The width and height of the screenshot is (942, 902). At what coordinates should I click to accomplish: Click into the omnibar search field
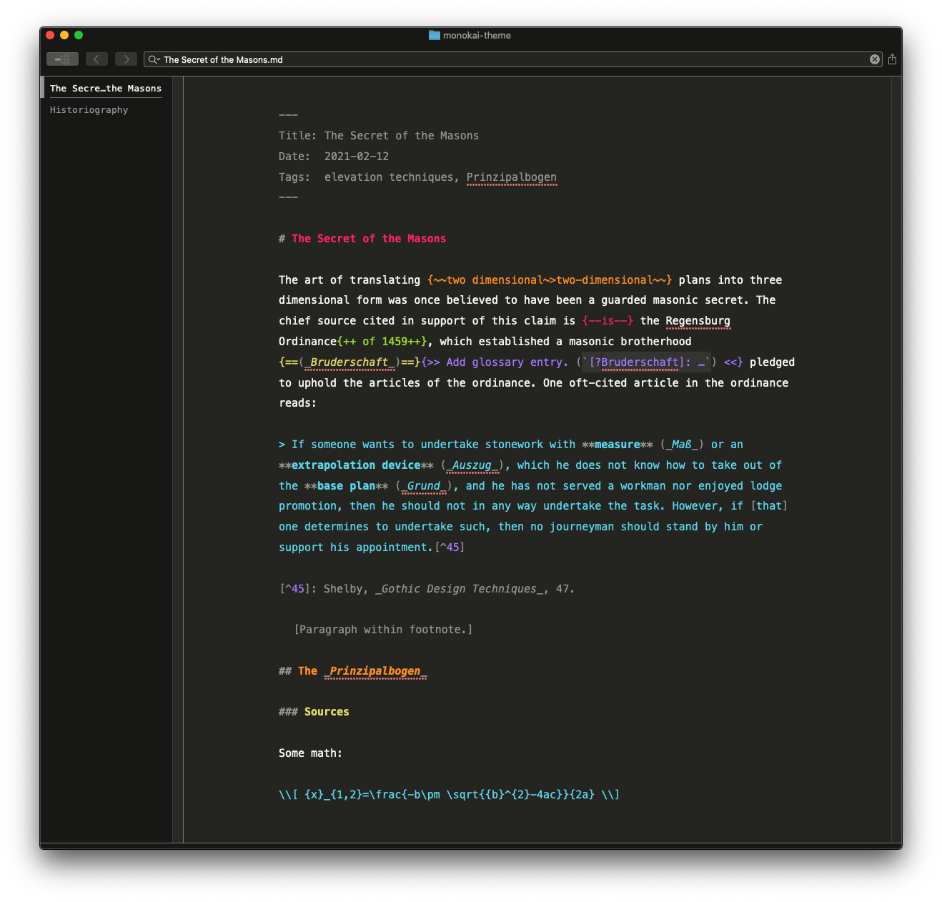coord(500,59)
